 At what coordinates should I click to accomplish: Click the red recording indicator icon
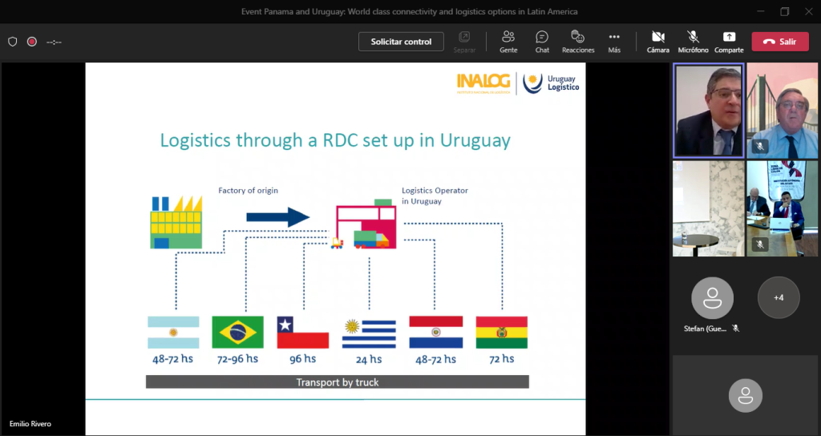tap(32, 42)
